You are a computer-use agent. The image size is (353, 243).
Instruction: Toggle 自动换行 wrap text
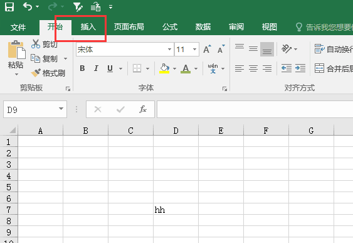334,49
